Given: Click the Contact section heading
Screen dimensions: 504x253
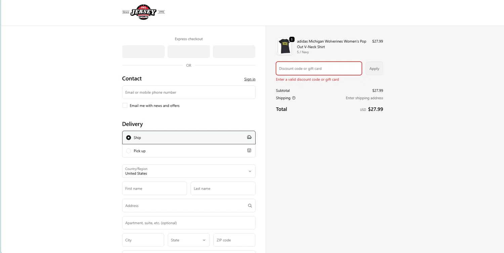Looking at the screenshot, I should [132, 79].
